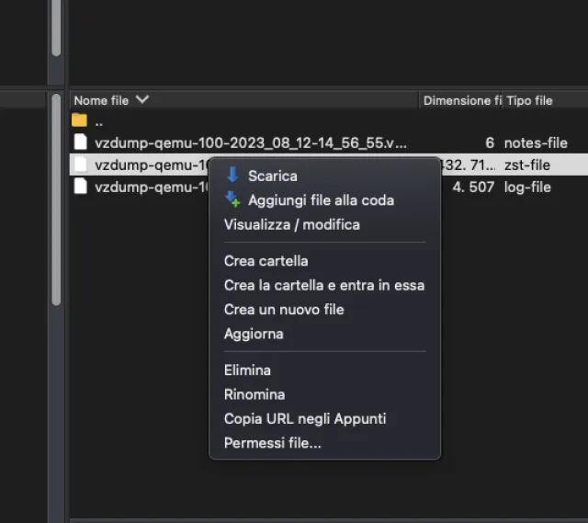Click the lower file list vertical scrollbar
The height and width of the screenshot is (523, 588).
56,199
